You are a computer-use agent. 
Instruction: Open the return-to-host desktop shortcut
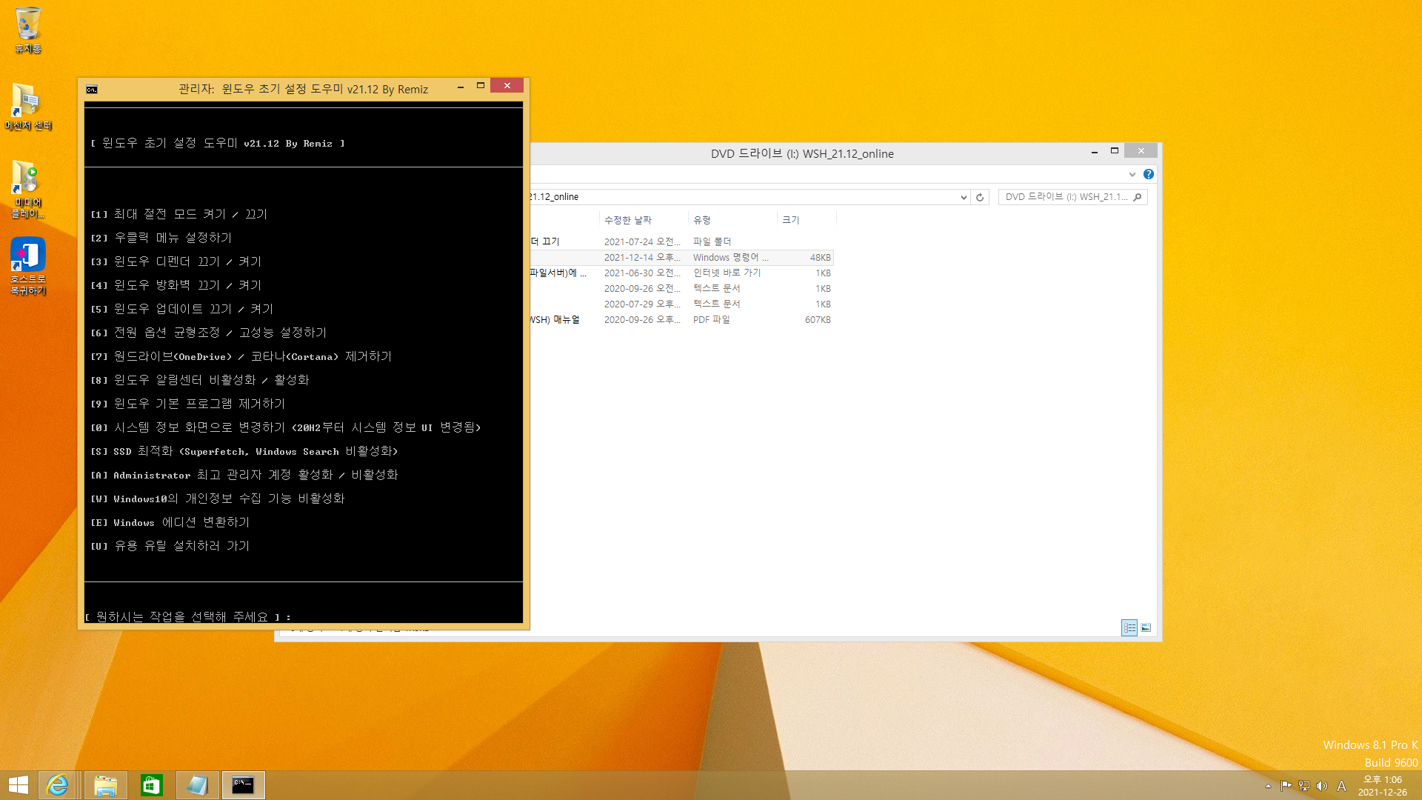tap(28, 267)
